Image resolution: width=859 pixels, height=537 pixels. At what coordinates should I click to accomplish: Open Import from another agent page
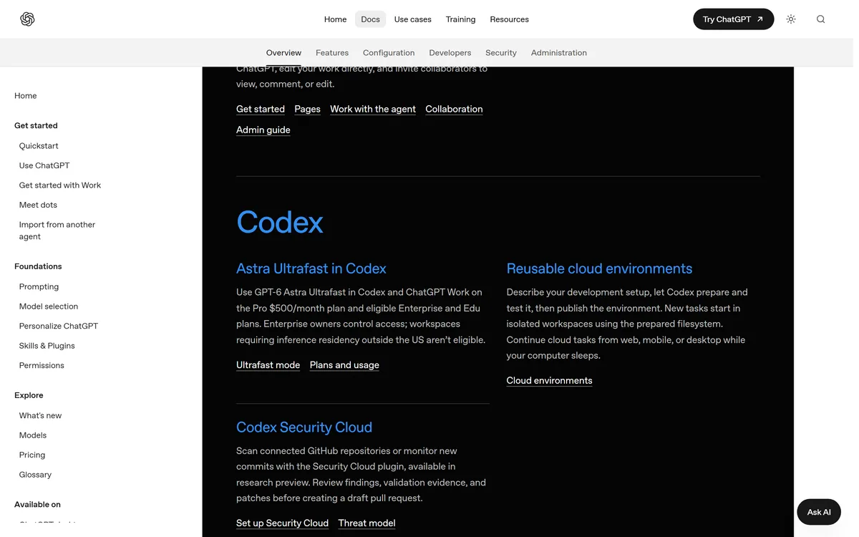[x=57, y=231]
